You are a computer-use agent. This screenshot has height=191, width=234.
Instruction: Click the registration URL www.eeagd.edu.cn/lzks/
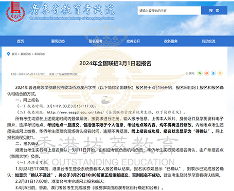[76, 112]
